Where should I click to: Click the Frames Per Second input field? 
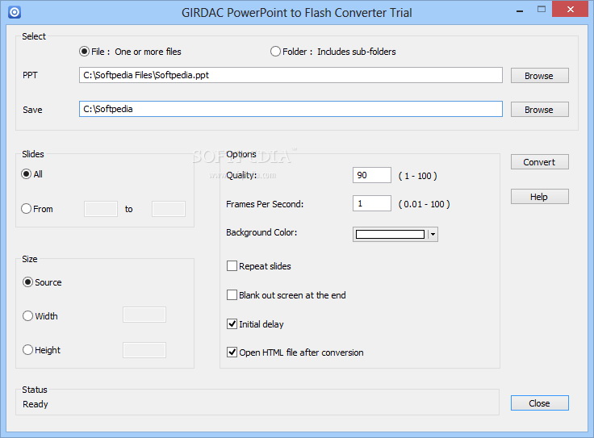(371, 203)
